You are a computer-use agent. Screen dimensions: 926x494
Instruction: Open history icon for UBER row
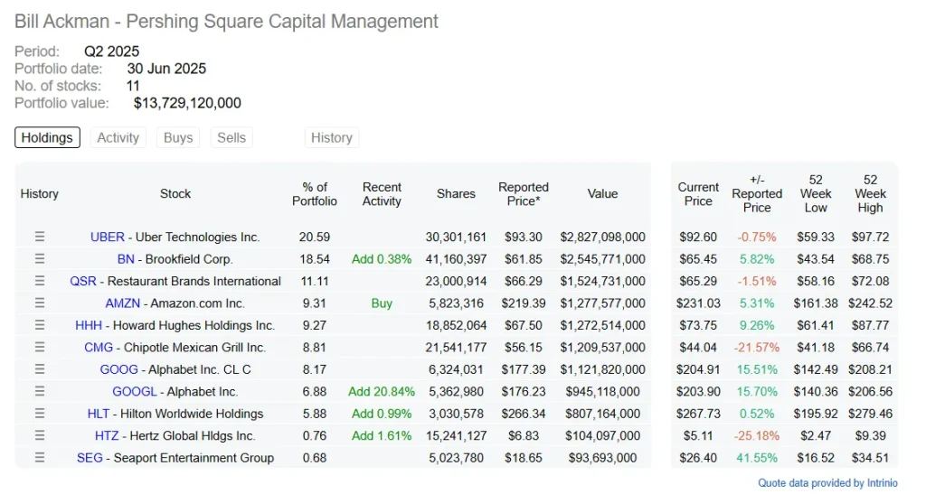pos(40,237)
